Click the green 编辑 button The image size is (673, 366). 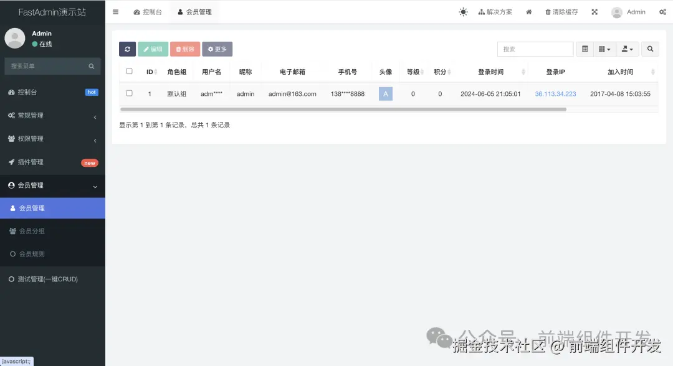[x=153, y=49]
